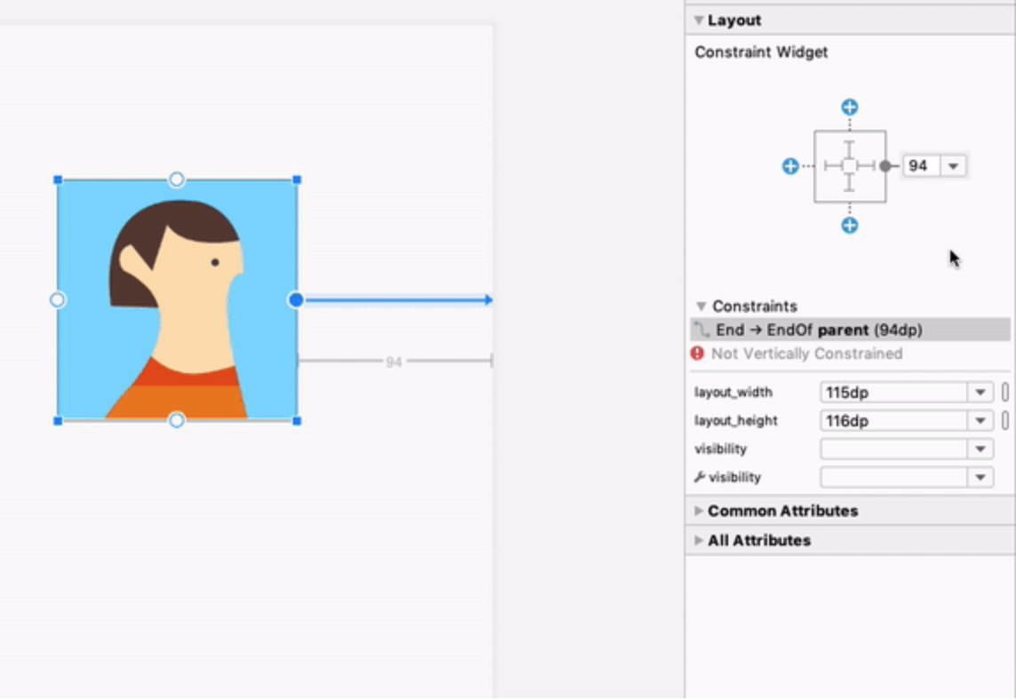Screen dimensions: 1016x700
Task: Add top constraint with plus icon
Action: click(x=850, y=107)
